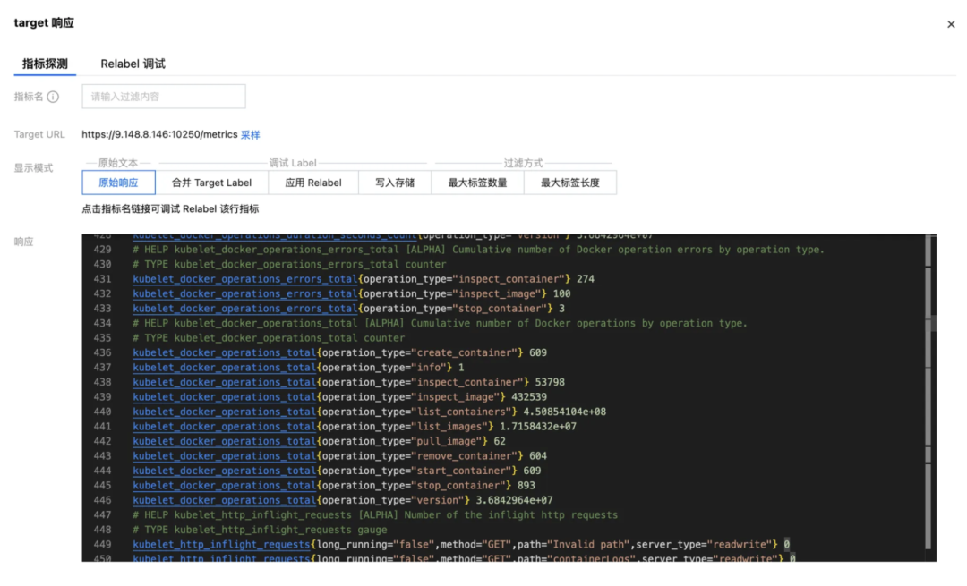Click the value 4.50854104e+08 on line 440
The image size is (967, 586).
(x=565, y=412)
